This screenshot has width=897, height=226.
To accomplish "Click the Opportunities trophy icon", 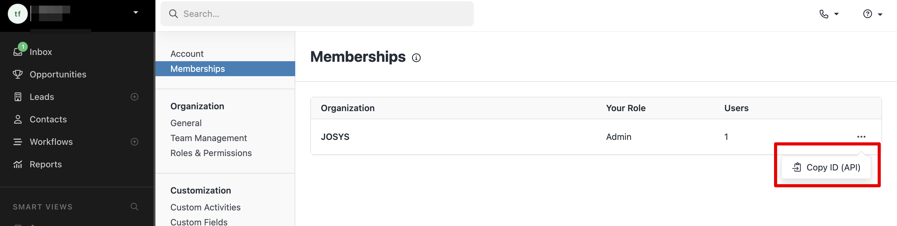I will click(17, 74).
